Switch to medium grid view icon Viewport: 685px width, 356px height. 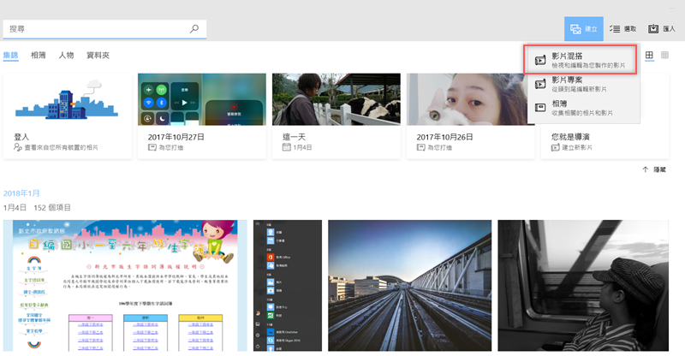pyautogui.click(x=650, y=56)
